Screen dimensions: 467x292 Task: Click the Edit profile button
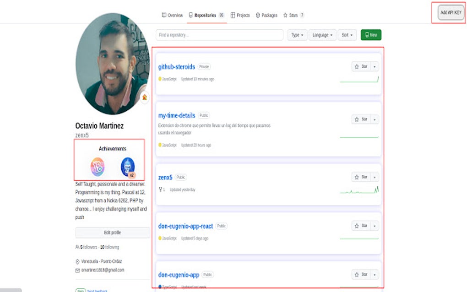pyautogui.click(x=112, y=233)
